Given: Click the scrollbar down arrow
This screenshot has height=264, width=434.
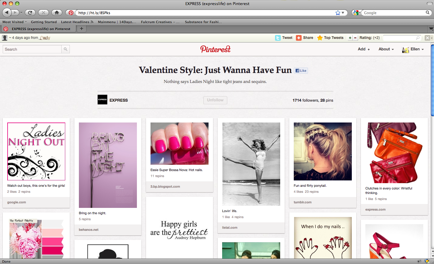Looking at the screenshot, I should pos(432,256).
